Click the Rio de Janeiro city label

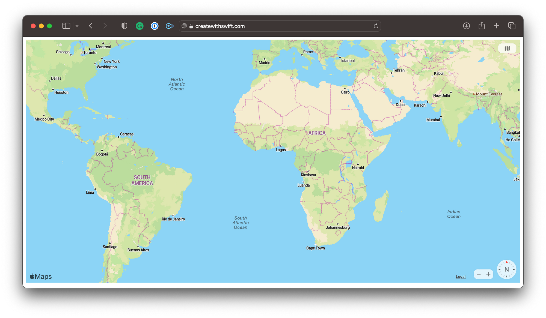173,219
